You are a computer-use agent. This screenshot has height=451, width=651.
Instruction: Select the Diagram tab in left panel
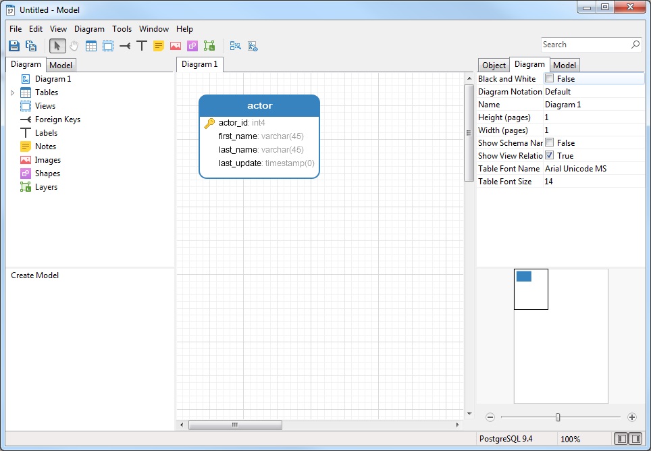pyautogui.click(x=26, y=64)
